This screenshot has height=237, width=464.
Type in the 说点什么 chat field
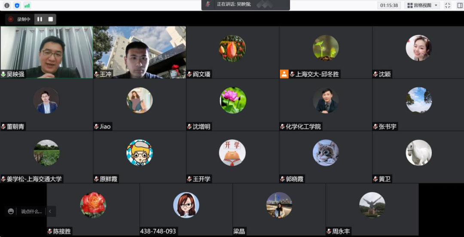coord(31,211)
